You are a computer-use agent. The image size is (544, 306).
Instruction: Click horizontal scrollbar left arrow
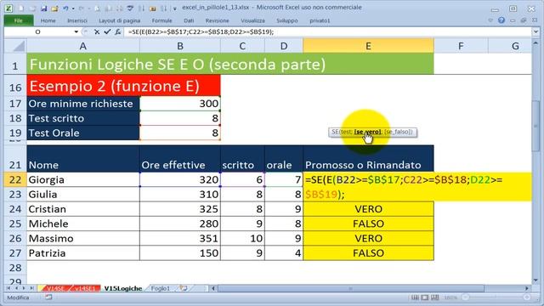coord(213,288)
